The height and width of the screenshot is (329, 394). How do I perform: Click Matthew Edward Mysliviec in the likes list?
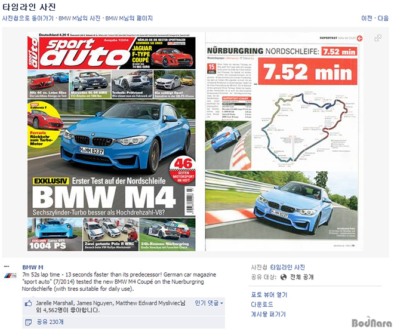(148, 303)
